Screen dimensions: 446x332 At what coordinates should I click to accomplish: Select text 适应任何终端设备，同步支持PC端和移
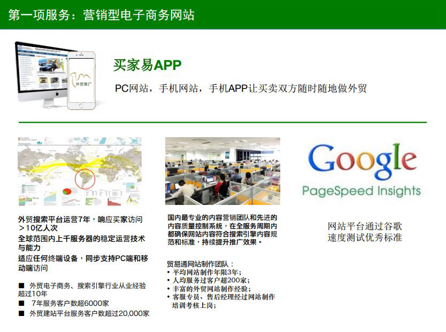[83, 258]
